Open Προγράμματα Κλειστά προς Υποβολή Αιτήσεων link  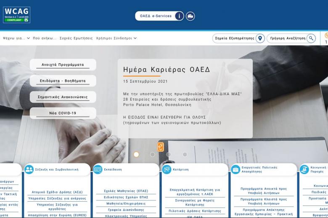click(x=264, y=201)
